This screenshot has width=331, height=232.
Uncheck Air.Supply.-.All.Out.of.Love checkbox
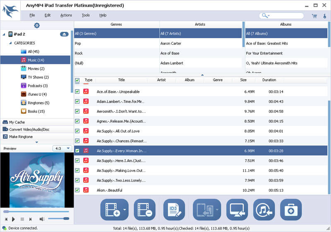point(77,131)
